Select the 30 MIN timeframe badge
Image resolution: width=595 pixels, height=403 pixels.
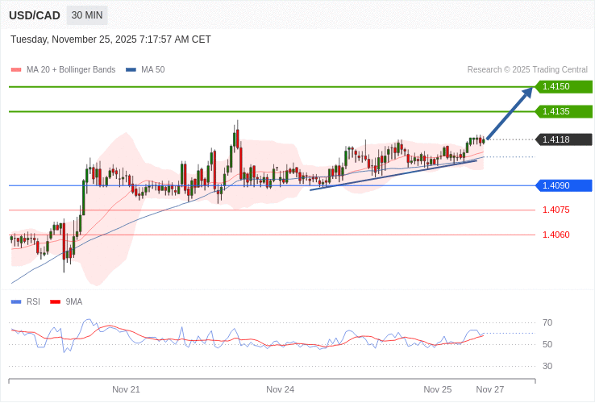click(87, 15)
